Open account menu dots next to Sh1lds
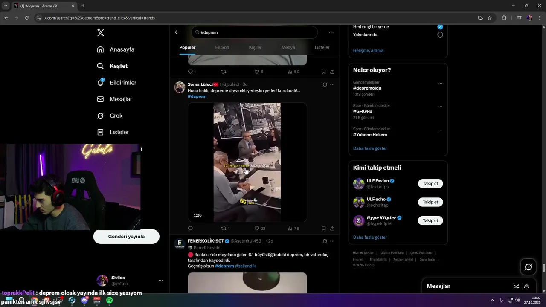 click(161, 281)
